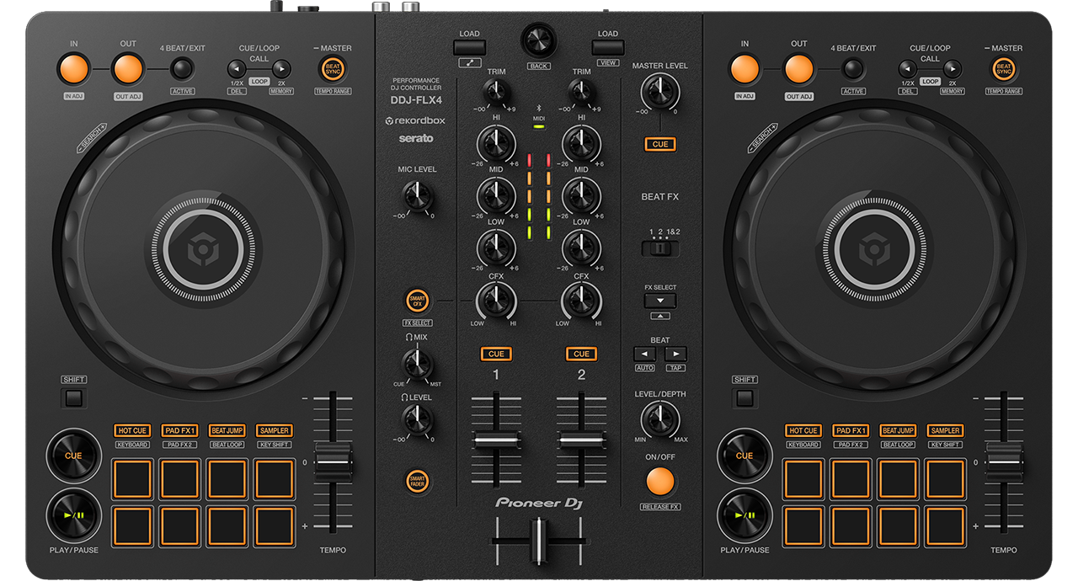Image resolution: width=1078 pixels, height=581 pixels.
Task: Click the channel 2 CFX knob
Action: point(581,300)
